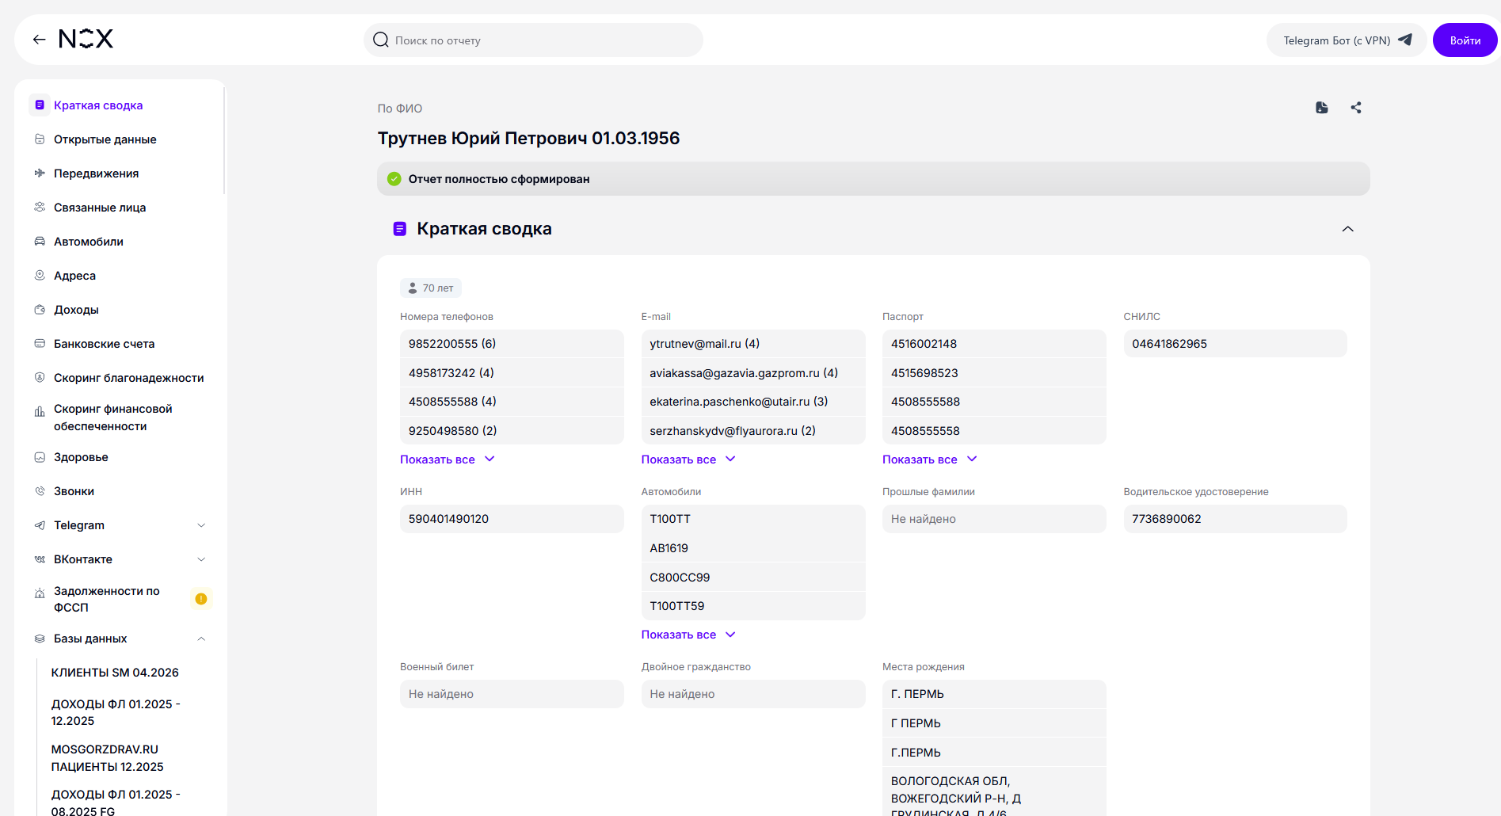Click the Адреса location icon in the sidebar
The width and height of the screenshot is (1501, 816).
click(x=40, y=276)
